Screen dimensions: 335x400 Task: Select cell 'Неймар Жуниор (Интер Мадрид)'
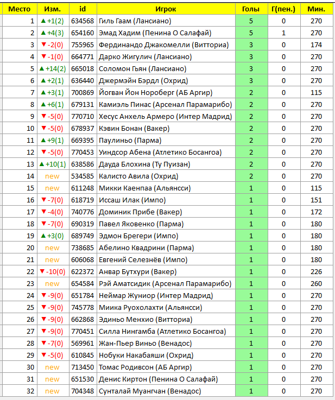(x=166, y=296)
